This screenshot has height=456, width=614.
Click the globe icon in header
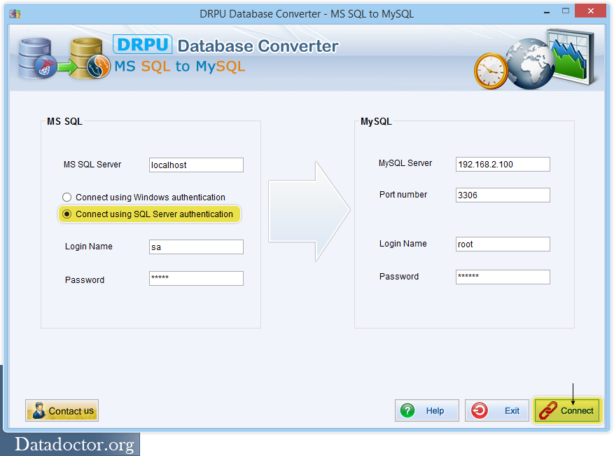pos(531,64)
